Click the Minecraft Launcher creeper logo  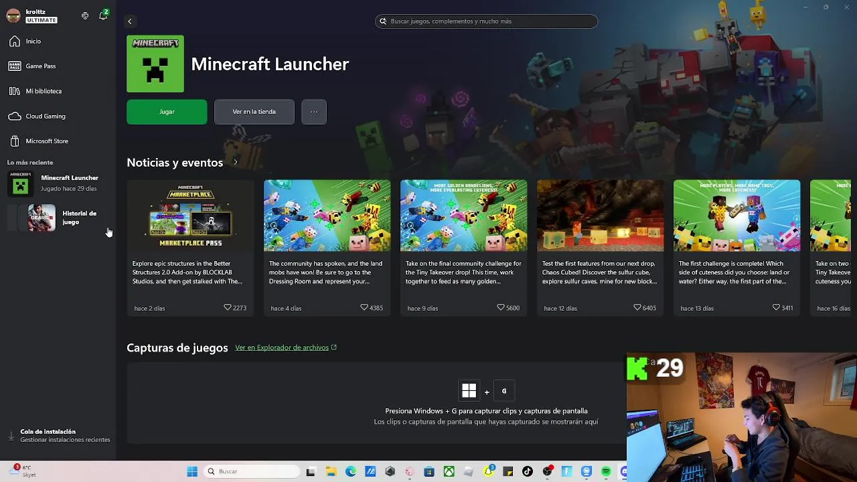[x=155, y=64]
